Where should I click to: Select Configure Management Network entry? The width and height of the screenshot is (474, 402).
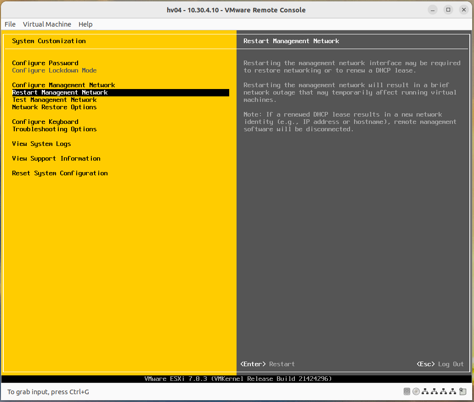tap(63, 85)
